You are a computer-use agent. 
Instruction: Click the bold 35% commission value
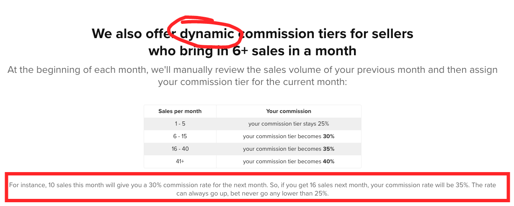point(328,149)
